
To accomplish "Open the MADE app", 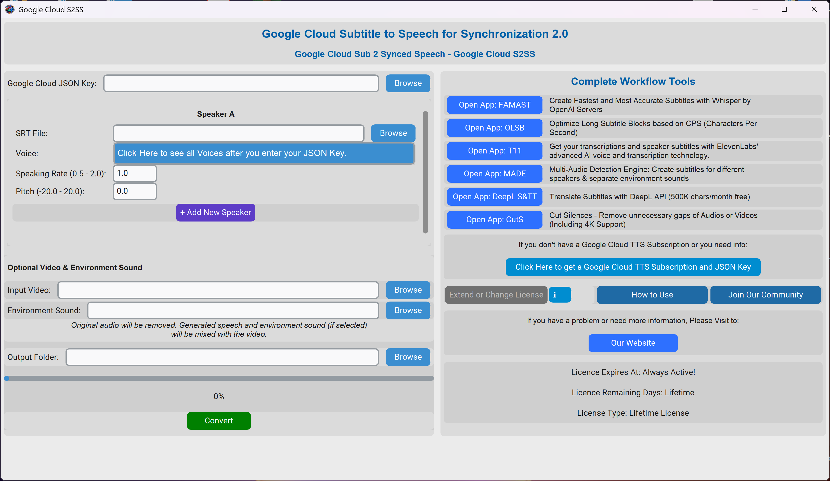I will coord(494,174).
